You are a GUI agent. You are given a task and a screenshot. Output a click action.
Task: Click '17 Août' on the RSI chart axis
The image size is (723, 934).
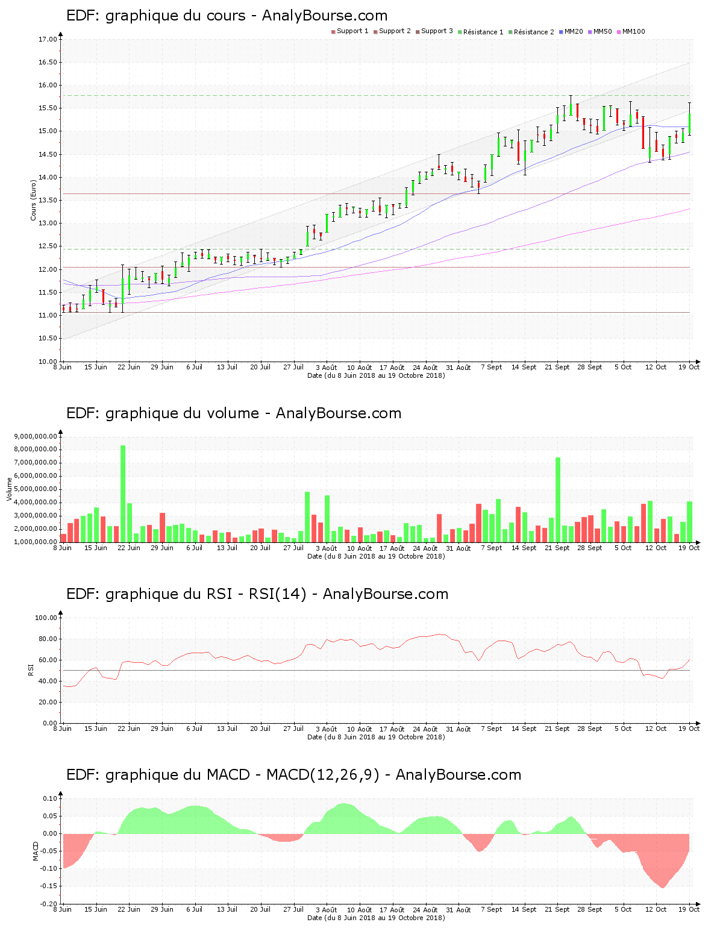(392, 729)
